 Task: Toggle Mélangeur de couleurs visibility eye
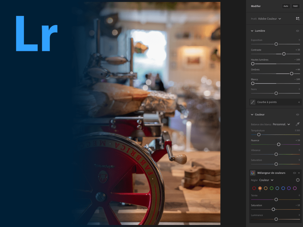tap(294, 173)
